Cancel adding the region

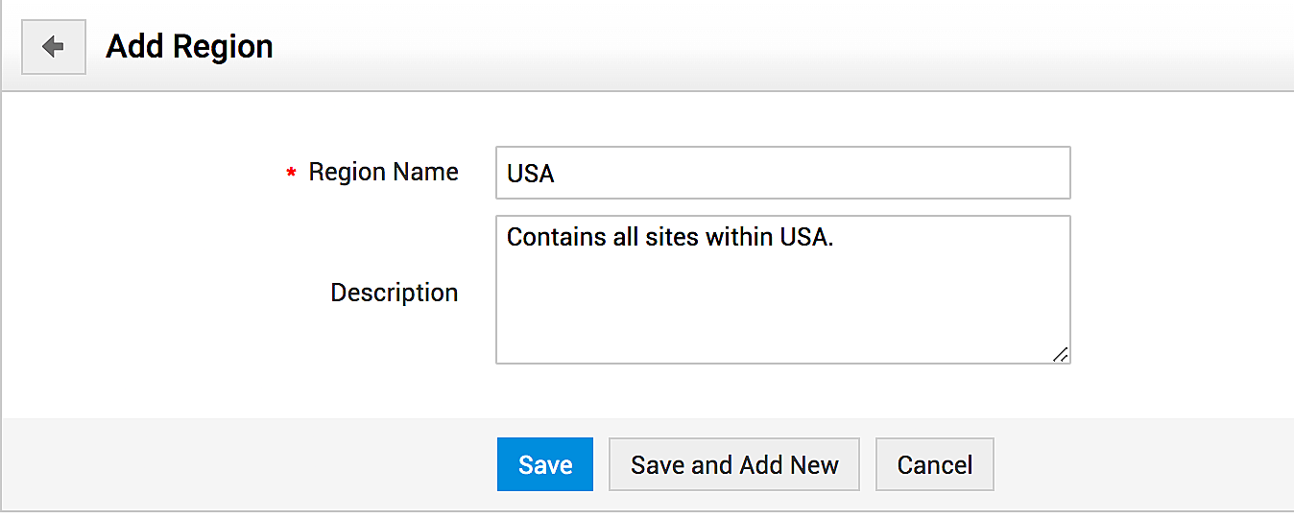click(934, 465)
